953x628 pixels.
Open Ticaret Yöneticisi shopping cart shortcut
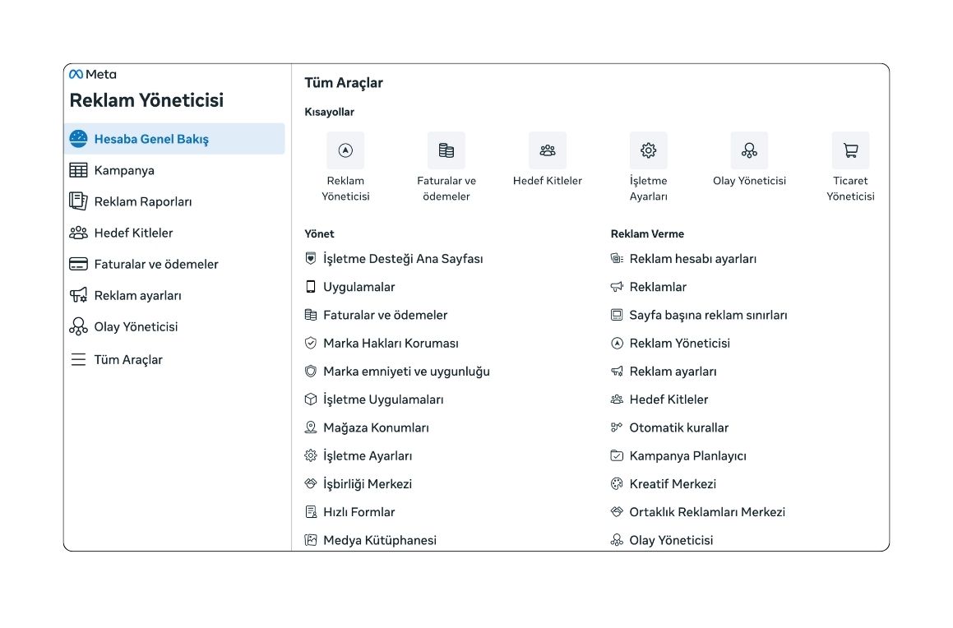point(850,150)
